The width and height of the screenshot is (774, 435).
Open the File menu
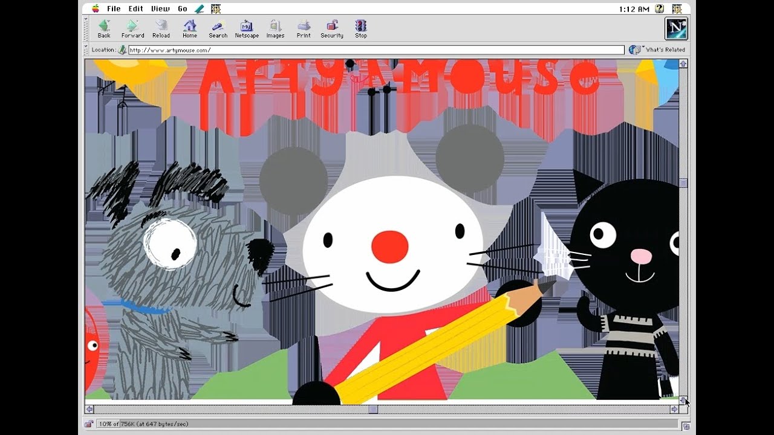[114, 8]
